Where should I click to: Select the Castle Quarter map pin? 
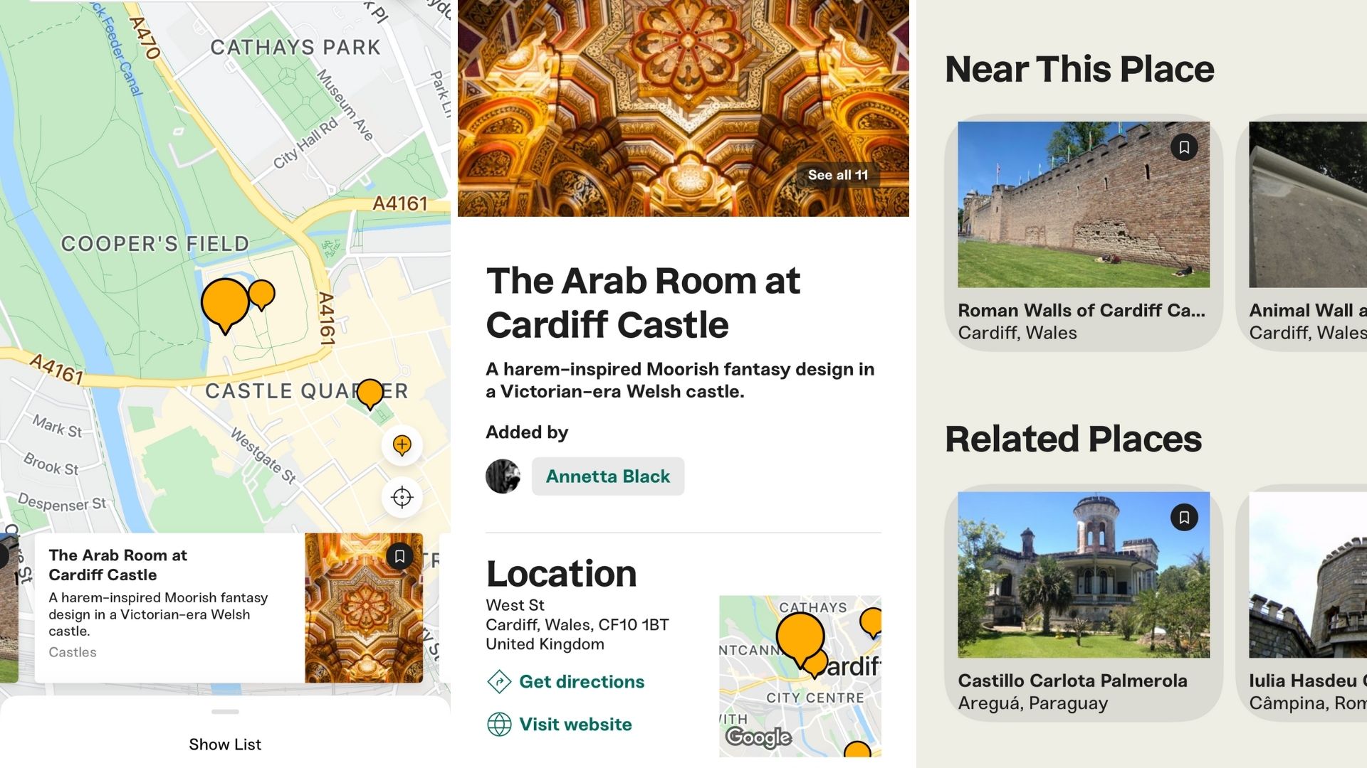pyautogui.click(x=370, y=393)
